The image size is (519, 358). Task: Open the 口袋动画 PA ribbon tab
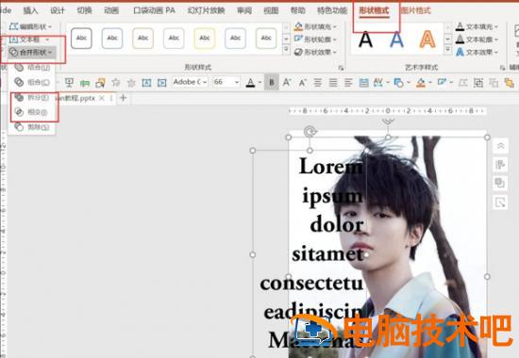coord(154,10)
